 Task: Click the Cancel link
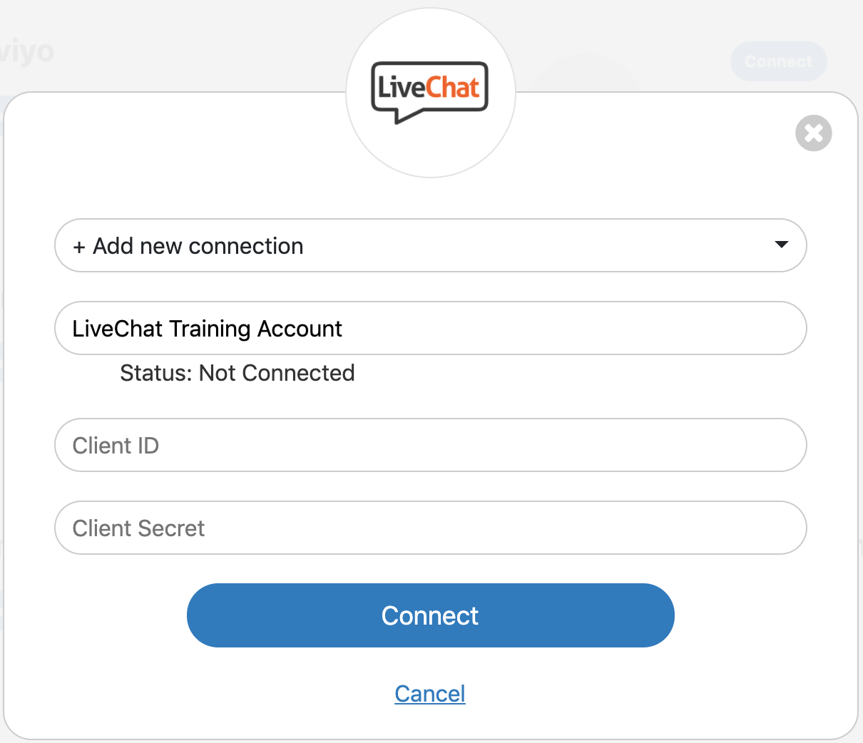pos(430,693)
